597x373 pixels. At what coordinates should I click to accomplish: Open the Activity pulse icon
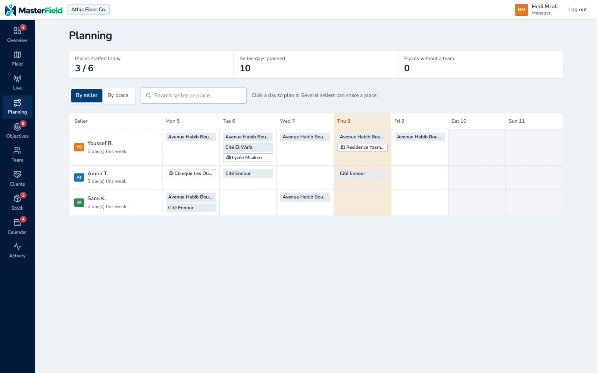(17, 247)
